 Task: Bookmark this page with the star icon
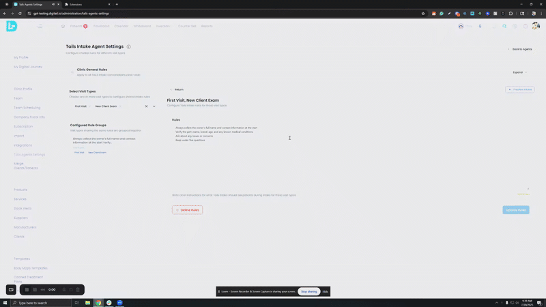click(423, 14)
